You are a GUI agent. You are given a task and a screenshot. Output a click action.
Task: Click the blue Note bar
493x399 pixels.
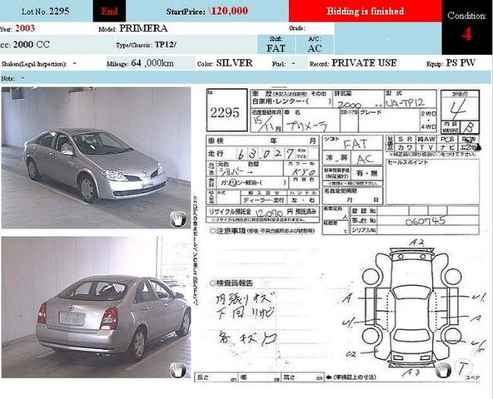[245, 77]
